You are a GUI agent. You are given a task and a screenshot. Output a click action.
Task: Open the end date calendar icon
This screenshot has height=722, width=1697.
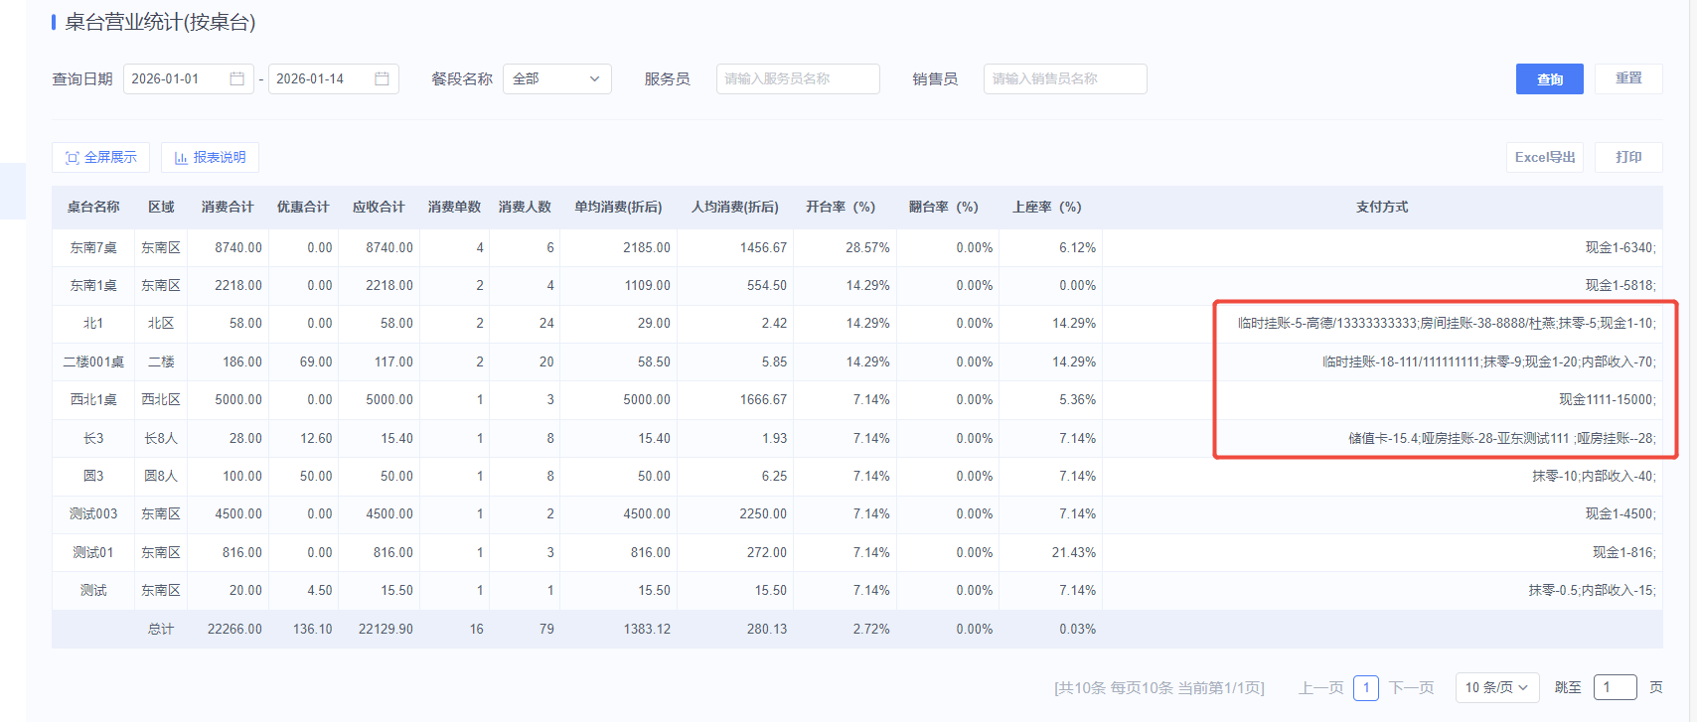382,78
